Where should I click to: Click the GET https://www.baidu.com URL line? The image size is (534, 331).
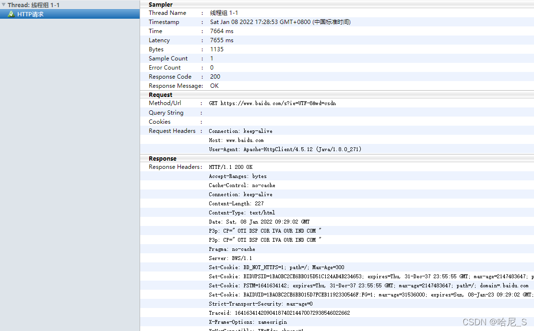[273, 103]
